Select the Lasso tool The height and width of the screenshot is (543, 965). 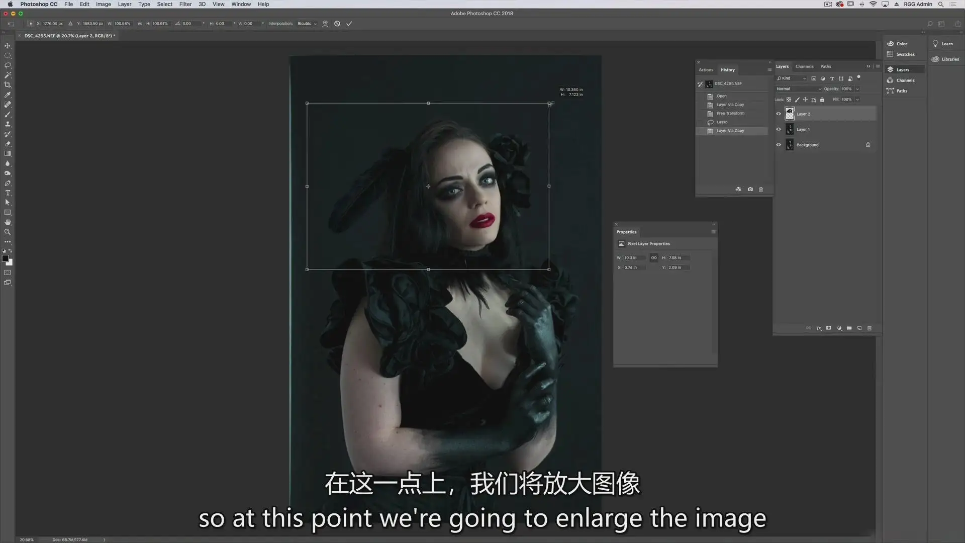click(x=8, y=65)
